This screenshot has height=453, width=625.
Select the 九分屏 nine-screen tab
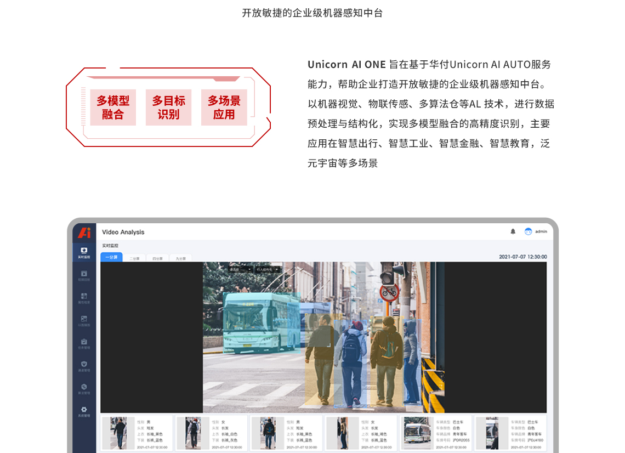click(x=180, y=258)
